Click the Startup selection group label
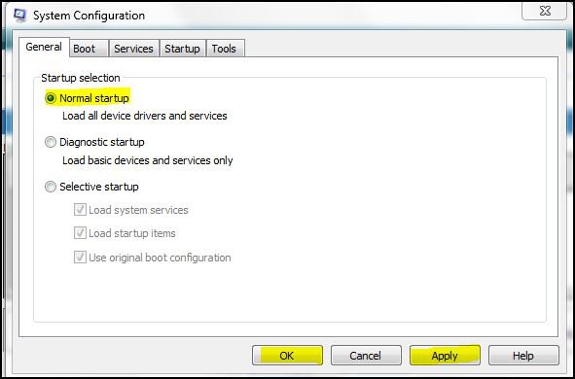This screenshot has height=379, width=575. pyautogui.click(x=81, y=78)
